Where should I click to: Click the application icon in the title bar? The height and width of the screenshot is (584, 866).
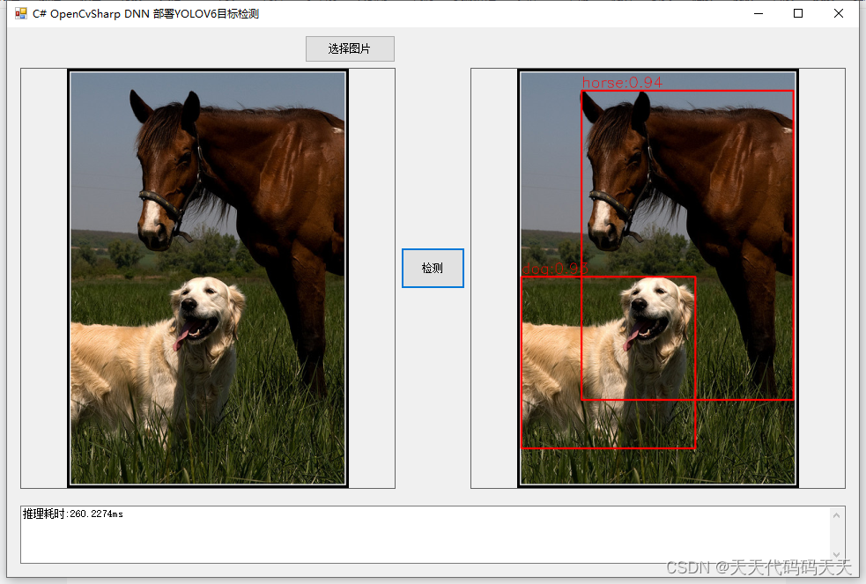pos(19,13)
